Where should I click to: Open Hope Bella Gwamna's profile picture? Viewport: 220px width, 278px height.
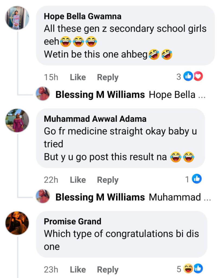tap(17, 18)
